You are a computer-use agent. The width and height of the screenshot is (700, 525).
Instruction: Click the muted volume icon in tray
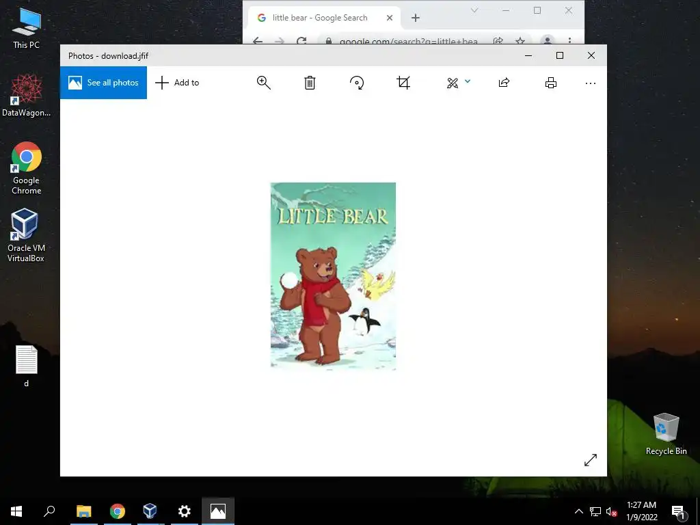pos(611,511)
